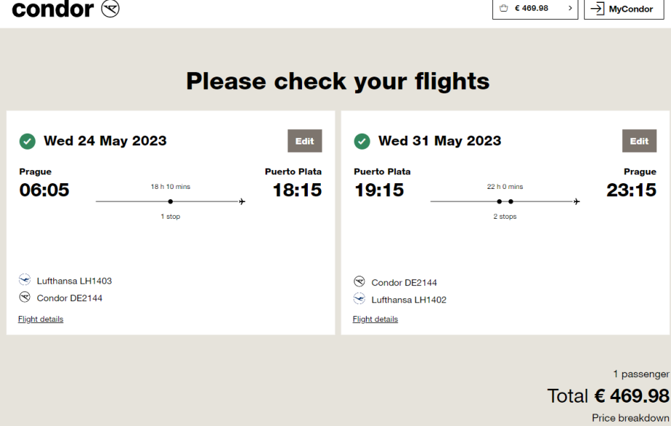Click the Condor icon in the return flight card
Screen dimensions: 671x426
(x=359, y=282)
